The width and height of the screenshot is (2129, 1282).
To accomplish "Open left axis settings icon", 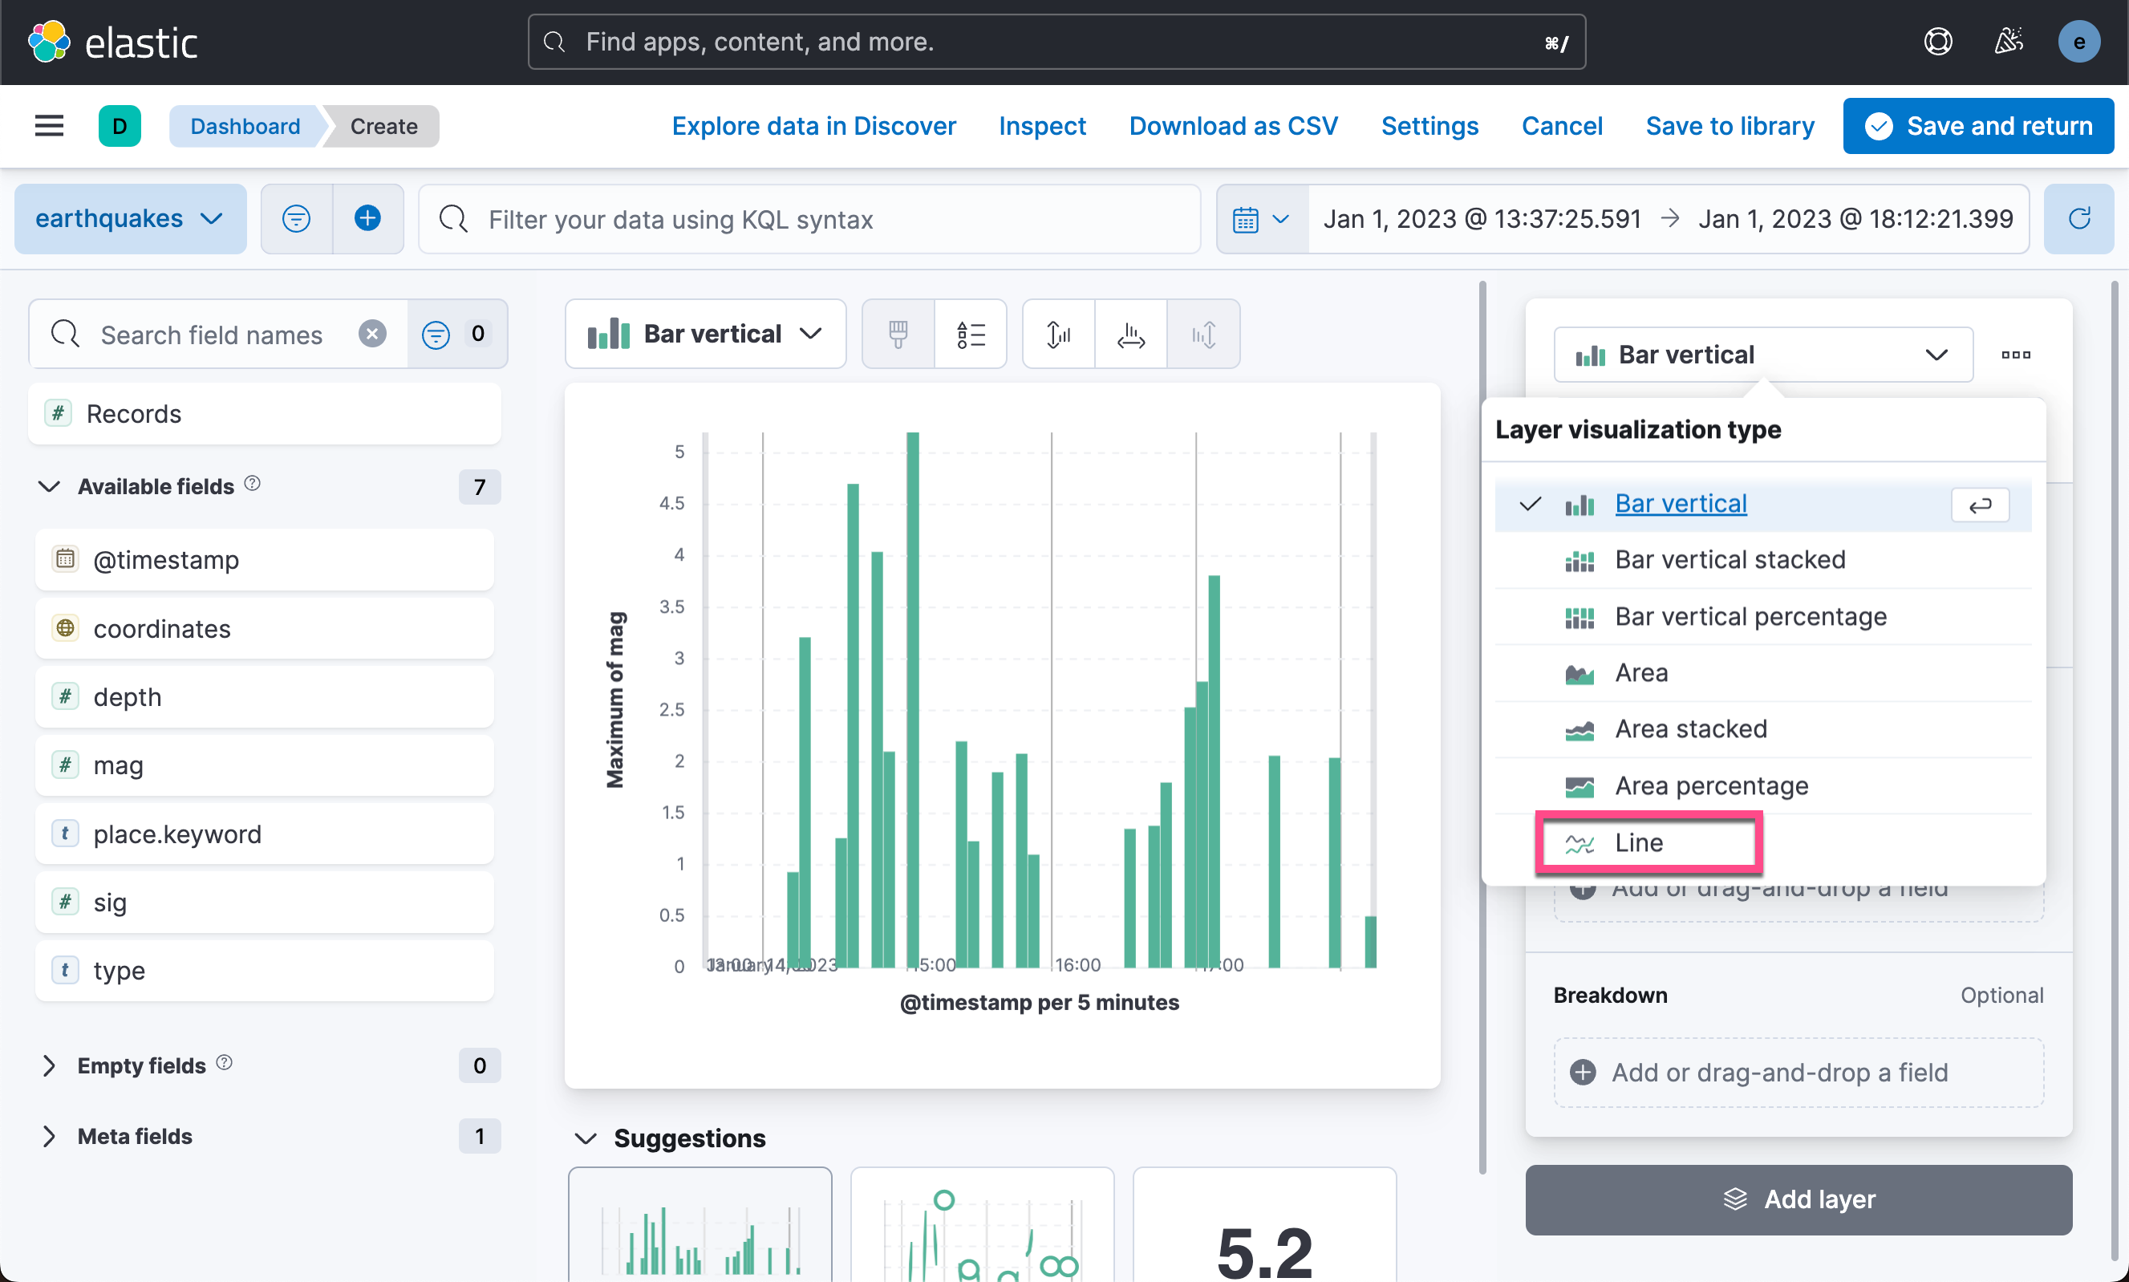I will (x=1058, y=335).
